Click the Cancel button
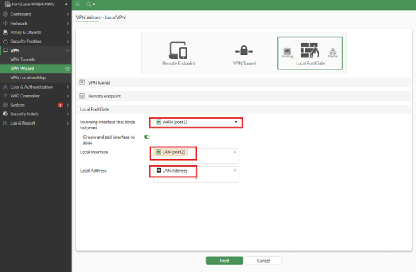 pyautogui.click(x=263, y=261)
